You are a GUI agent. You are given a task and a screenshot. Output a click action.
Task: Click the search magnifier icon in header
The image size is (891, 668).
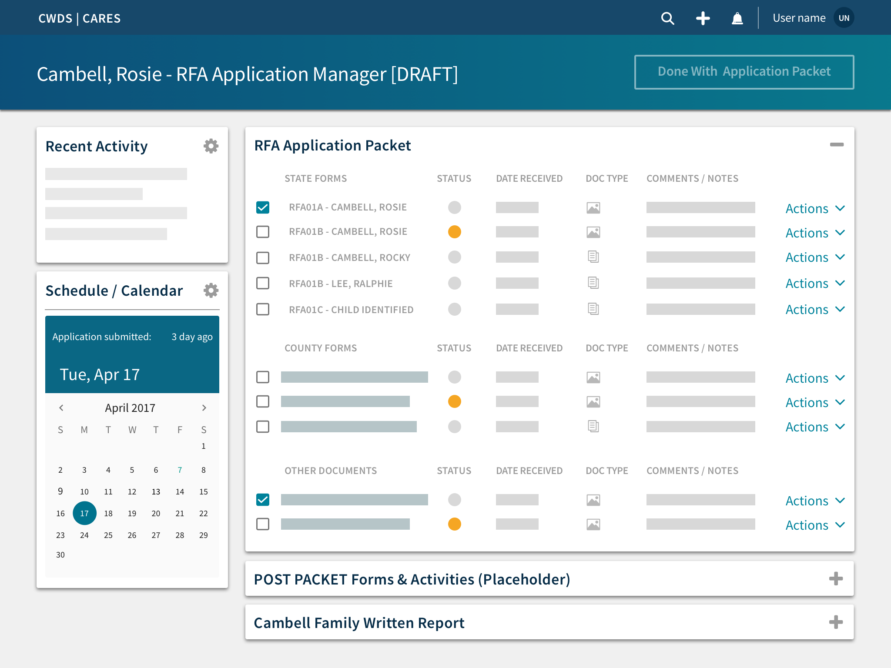(x=667, y=18)
